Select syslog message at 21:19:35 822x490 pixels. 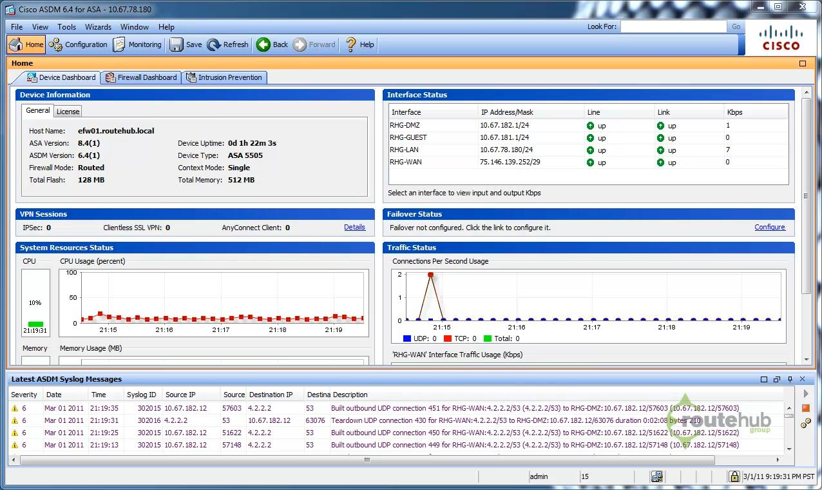tap(396, 408)
